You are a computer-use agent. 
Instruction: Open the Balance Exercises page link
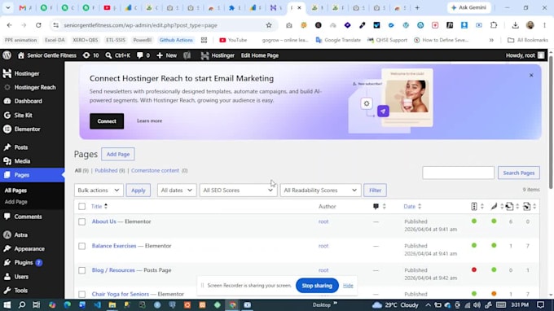[x=114, y=246]
